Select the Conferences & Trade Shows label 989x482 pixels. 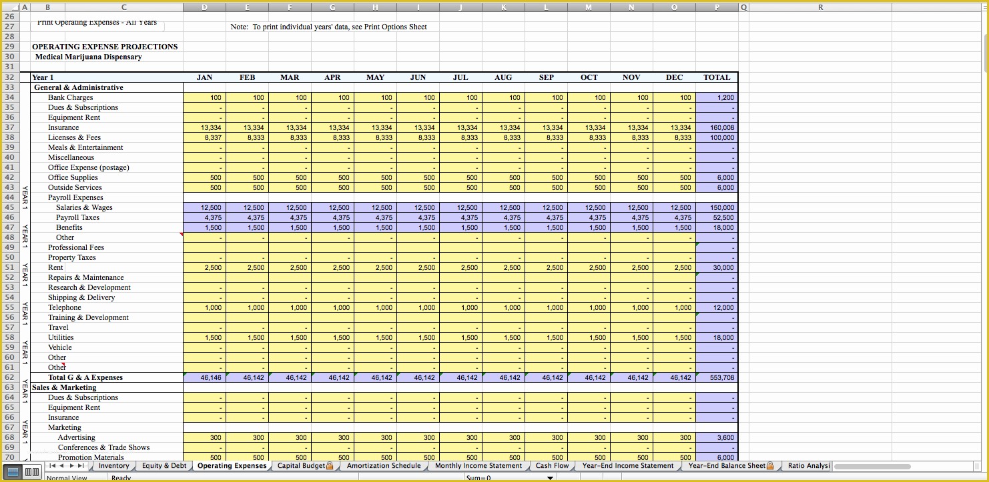pos(103,447)
